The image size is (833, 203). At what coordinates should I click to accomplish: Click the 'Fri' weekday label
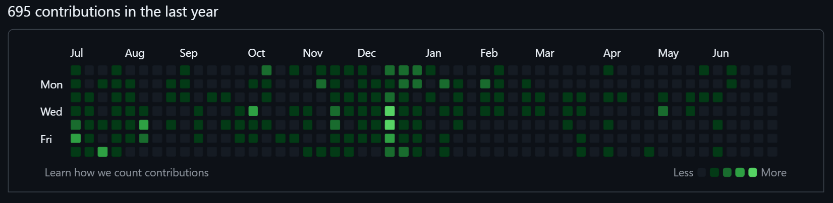click(x=46, y=139)
